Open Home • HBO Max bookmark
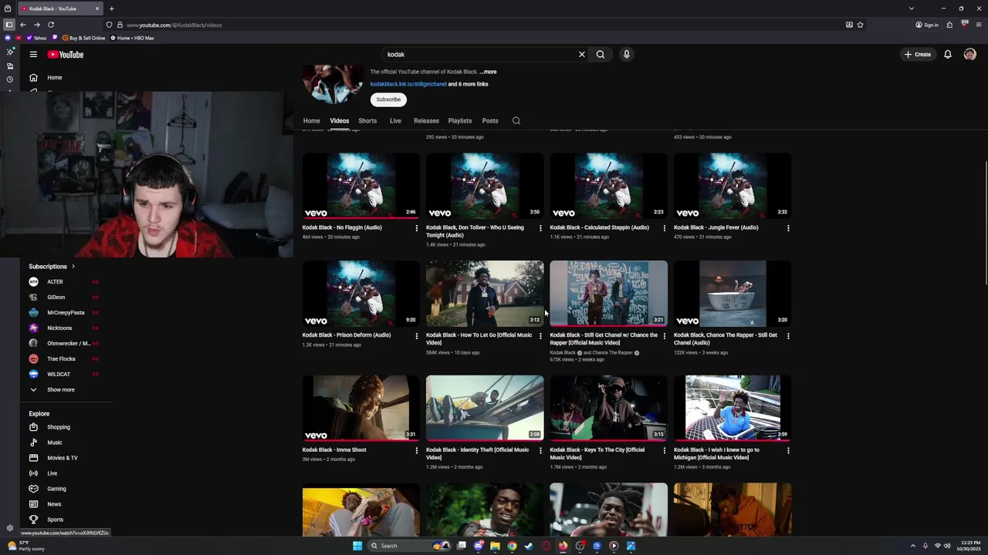The height and width of the screenshot is (555, 988). tap(132, 38)
